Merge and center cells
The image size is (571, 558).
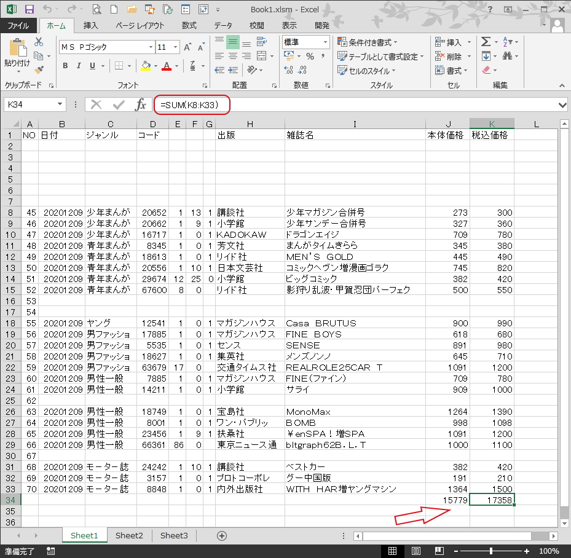pos(261,56)
